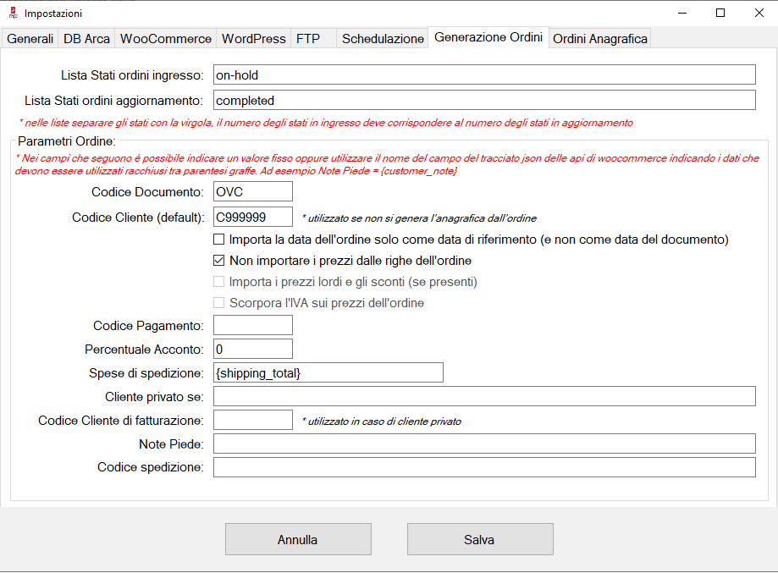
Task: Click the Spese di spedizione field
Action: 328,372
